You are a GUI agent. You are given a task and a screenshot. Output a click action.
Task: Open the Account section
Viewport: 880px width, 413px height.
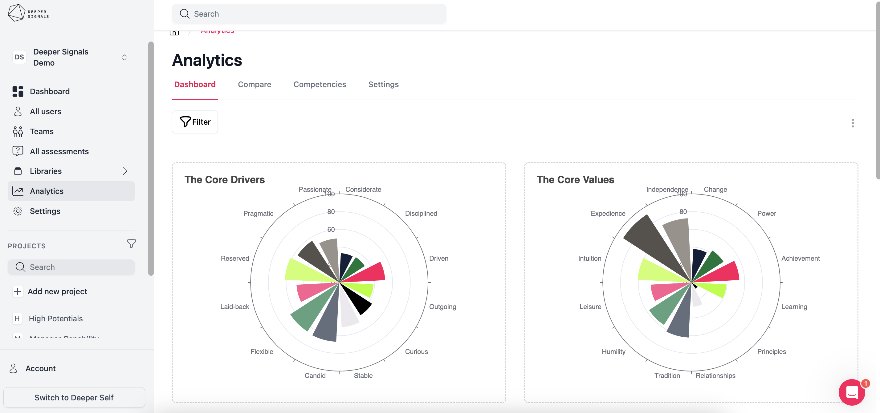40,368
